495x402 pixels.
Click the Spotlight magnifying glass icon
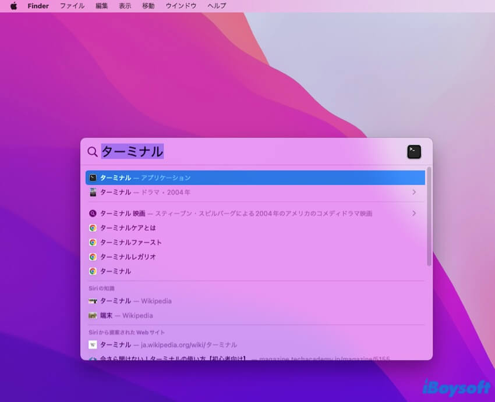pyautogui.click(x=93, y=152)
